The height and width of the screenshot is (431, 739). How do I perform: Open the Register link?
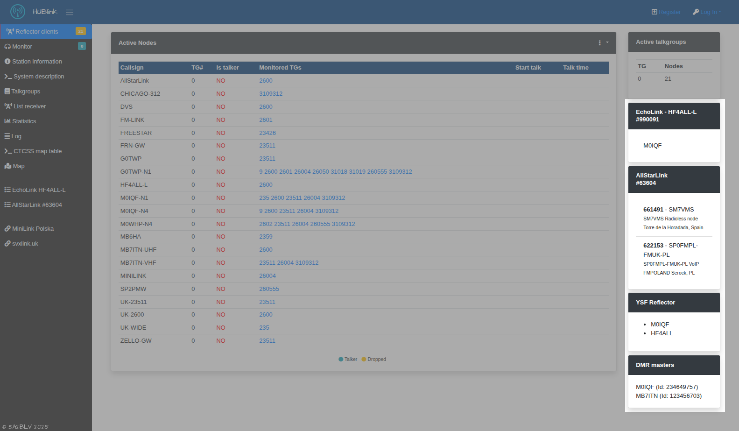click(x=666, y=12)
